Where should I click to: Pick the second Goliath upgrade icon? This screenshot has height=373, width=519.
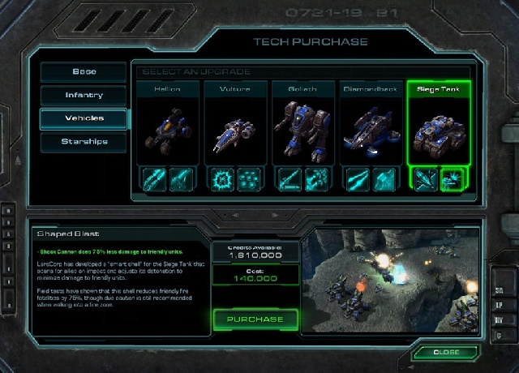(316, 180)
